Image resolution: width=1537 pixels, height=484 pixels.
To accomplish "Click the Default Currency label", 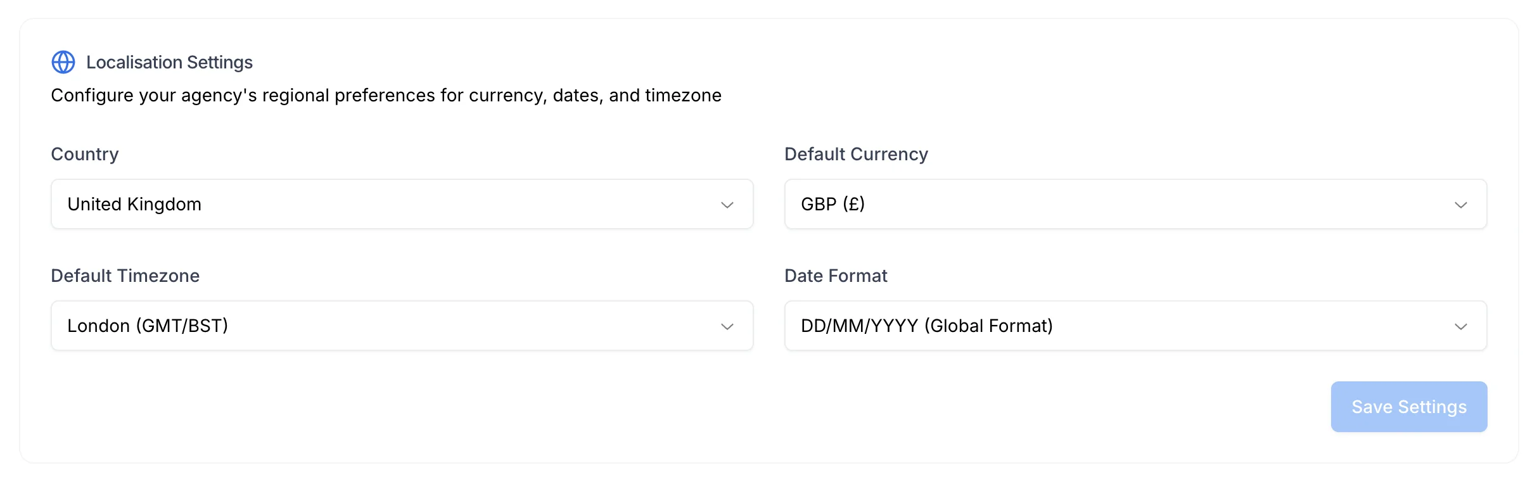I will pos(856,154).
